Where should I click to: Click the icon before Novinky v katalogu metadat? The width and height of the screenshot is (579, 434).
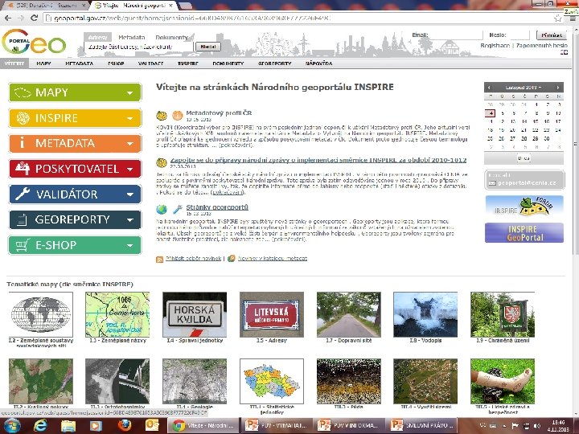coord(232,259)
